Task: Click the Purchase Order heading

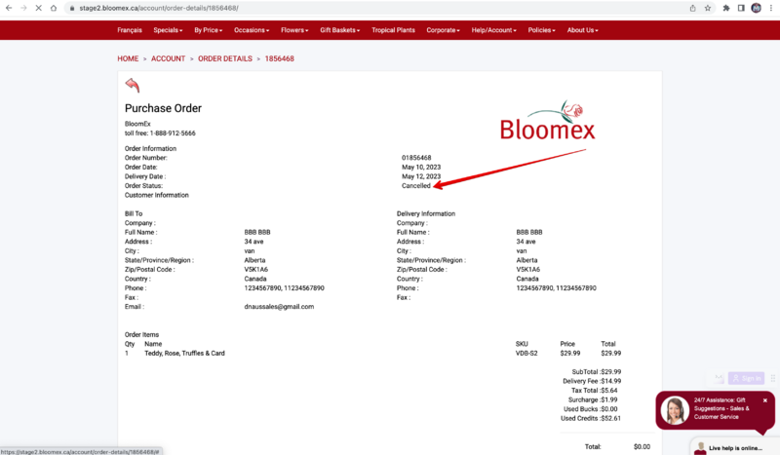Action: click(163, 108)
